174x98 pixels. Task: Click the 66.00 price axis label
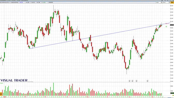(172, 6)
